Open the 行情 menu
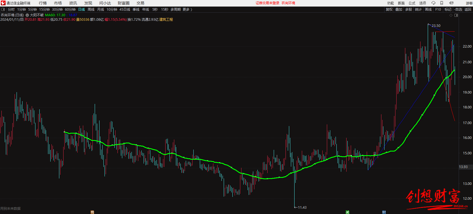 (43, 3)
